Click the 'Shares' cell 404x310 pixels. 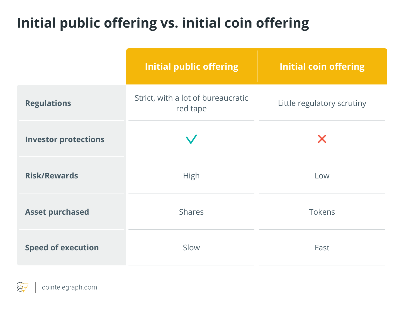point(191,212)
